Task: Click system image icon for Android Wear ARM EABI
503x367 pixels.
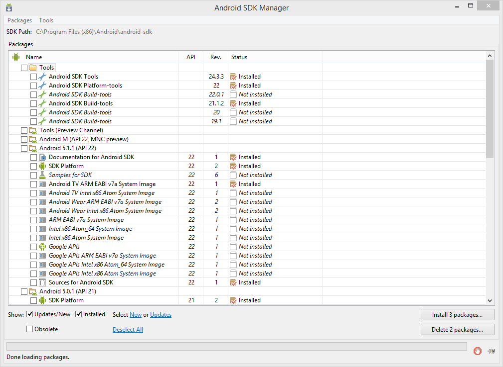Action: pos(42,202)
